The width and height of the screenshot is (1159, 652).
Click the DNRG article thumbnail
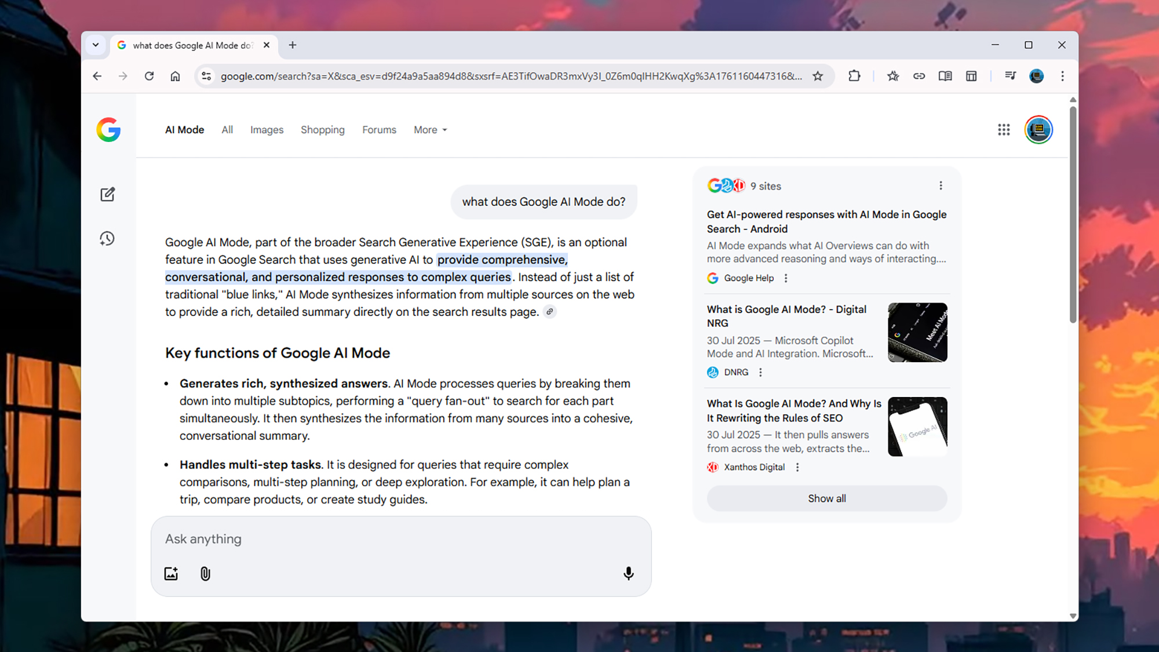click(917, 332)
